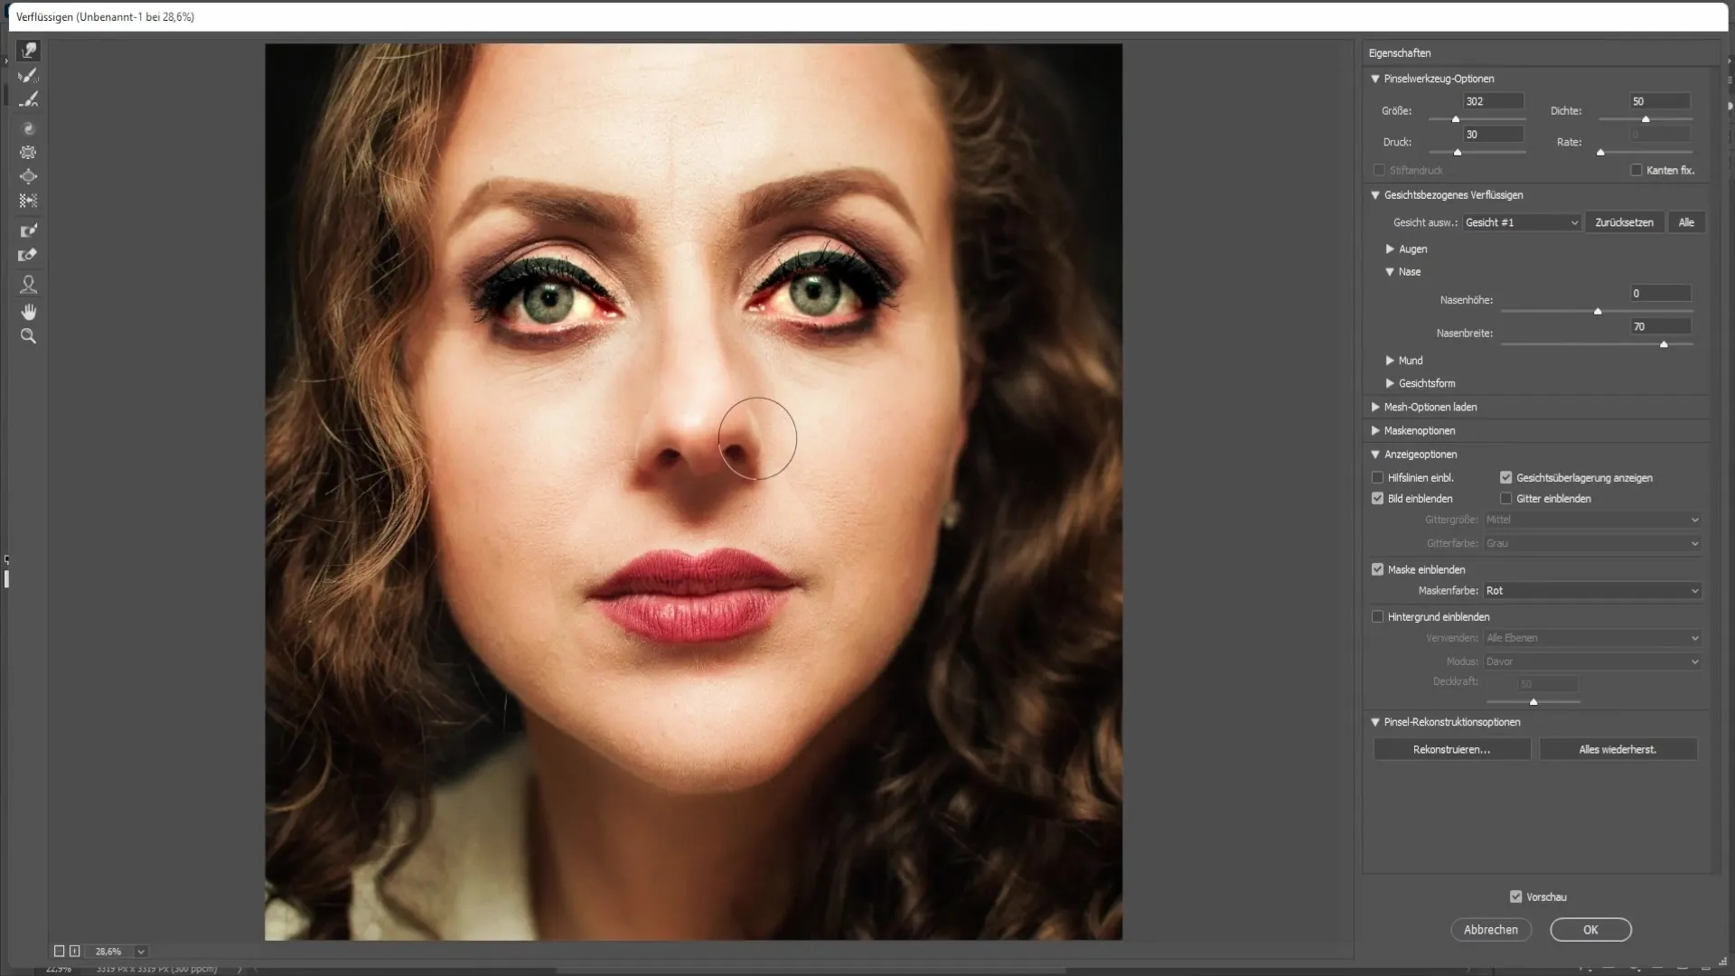Screen dimensions: 1735x976
Task: Enable Hintergrund einblenden checkbox
Action: (1378, 617)
